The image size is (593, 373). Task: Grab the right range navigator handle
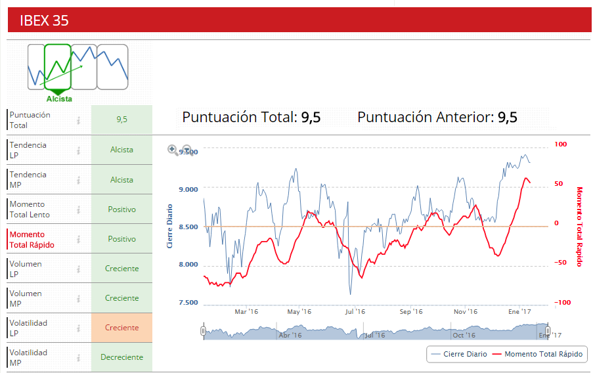[548, 332]
